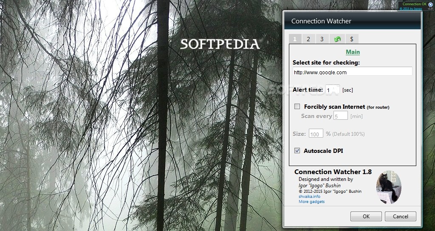Click the Main heading link

[353, 52]
